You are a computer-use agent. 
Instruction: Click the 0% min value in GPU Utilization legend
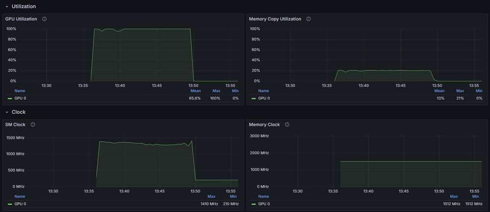pos(235,98)
